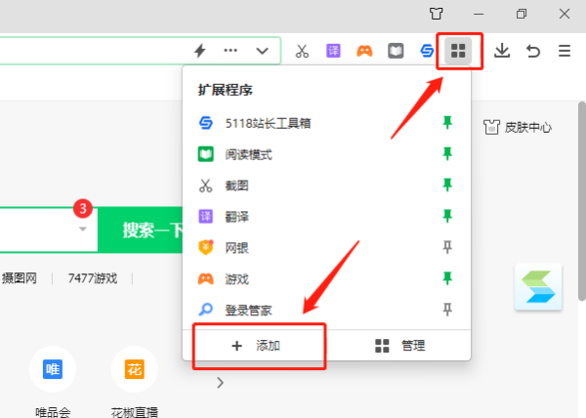The height and width of the screenshot is (418, 586).
Task: Expand the search box dropdown arrow
Action: pos(83,229)
